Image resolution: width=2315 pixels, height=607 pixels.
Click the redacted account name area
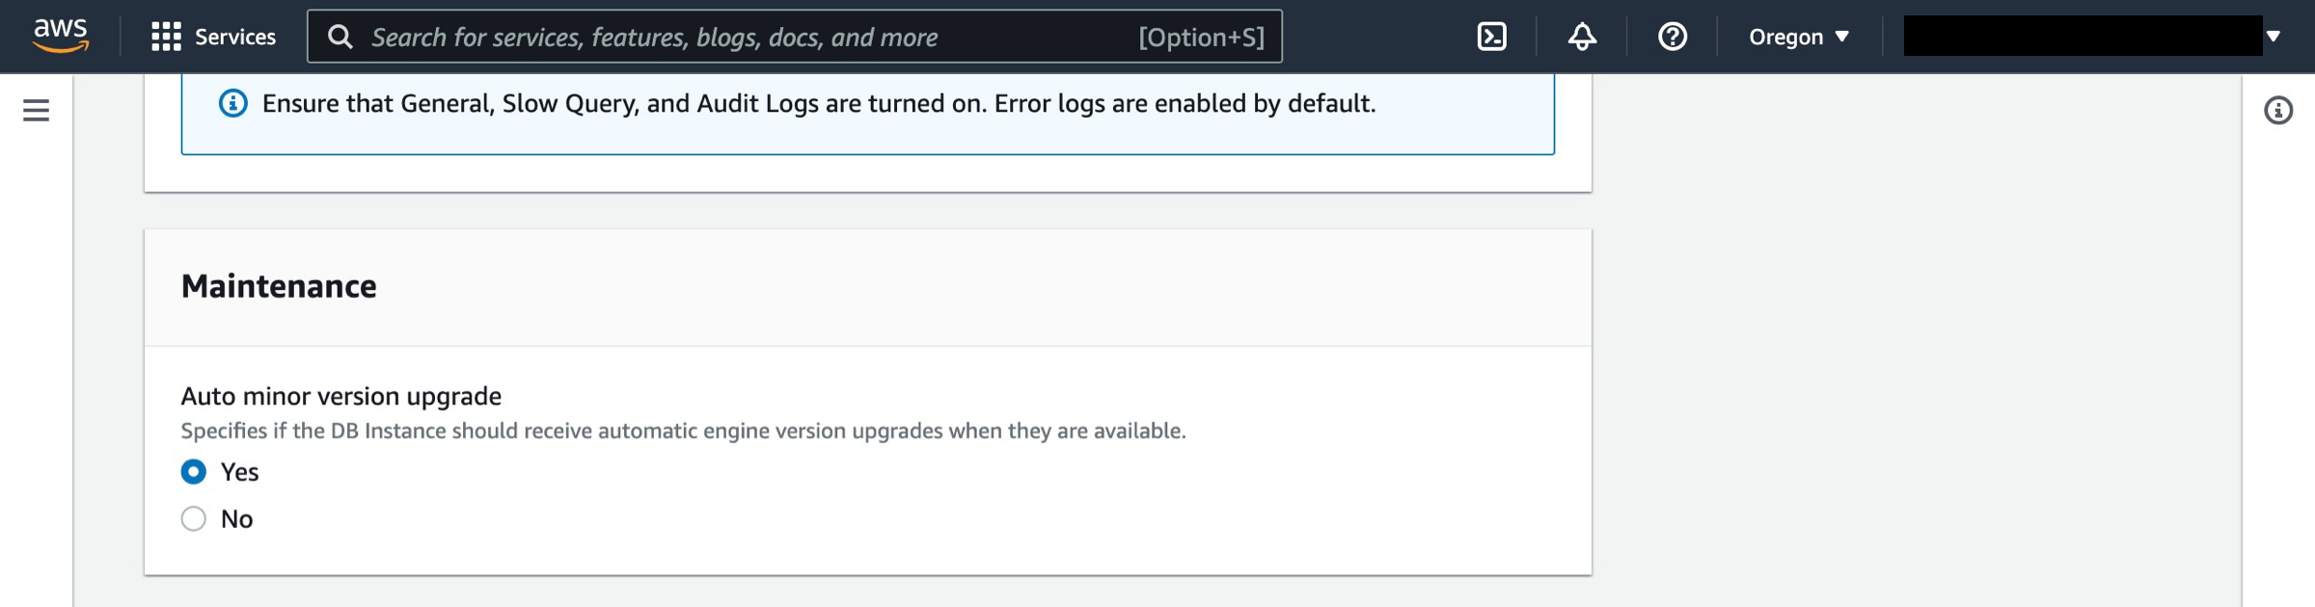[x=2083, y=36]
